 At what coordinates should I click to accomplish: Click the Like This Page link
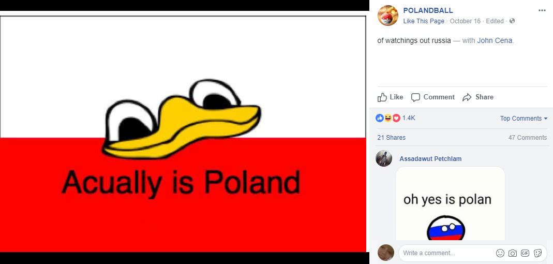coord(424,21)
